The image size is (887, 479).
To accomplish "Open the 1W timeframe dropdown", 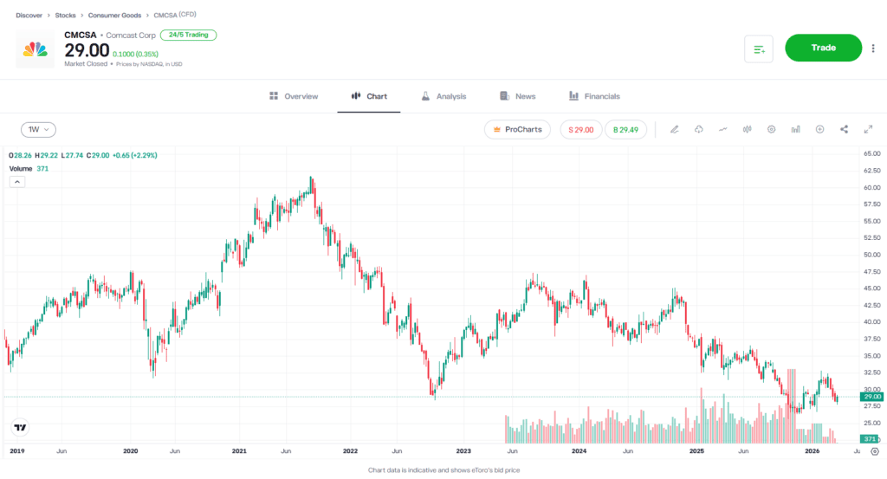I will point(38,129).
